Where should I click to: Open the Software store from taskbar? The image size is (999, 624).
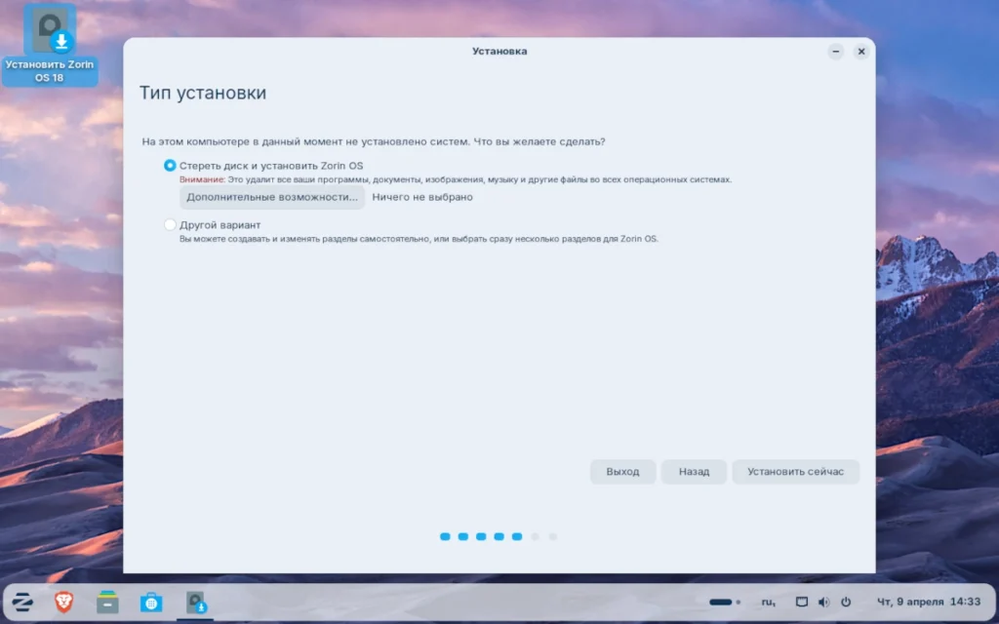(151, 602)
